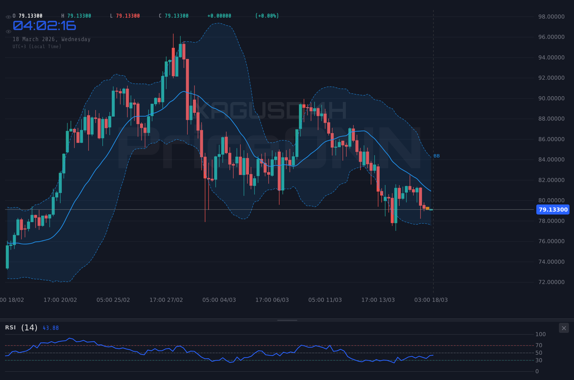
Task: Click the 05:00 25/02 time axis label
Action: (113, 300)
